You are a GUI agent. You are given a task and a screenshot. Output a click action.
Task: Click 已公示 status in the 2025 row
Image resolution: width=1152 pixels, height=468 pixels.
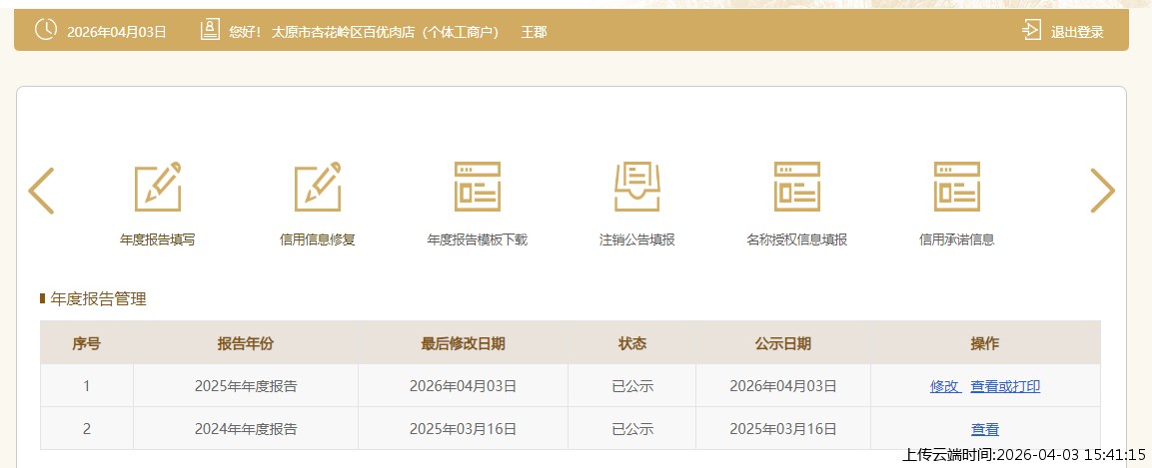click(631, 386)
